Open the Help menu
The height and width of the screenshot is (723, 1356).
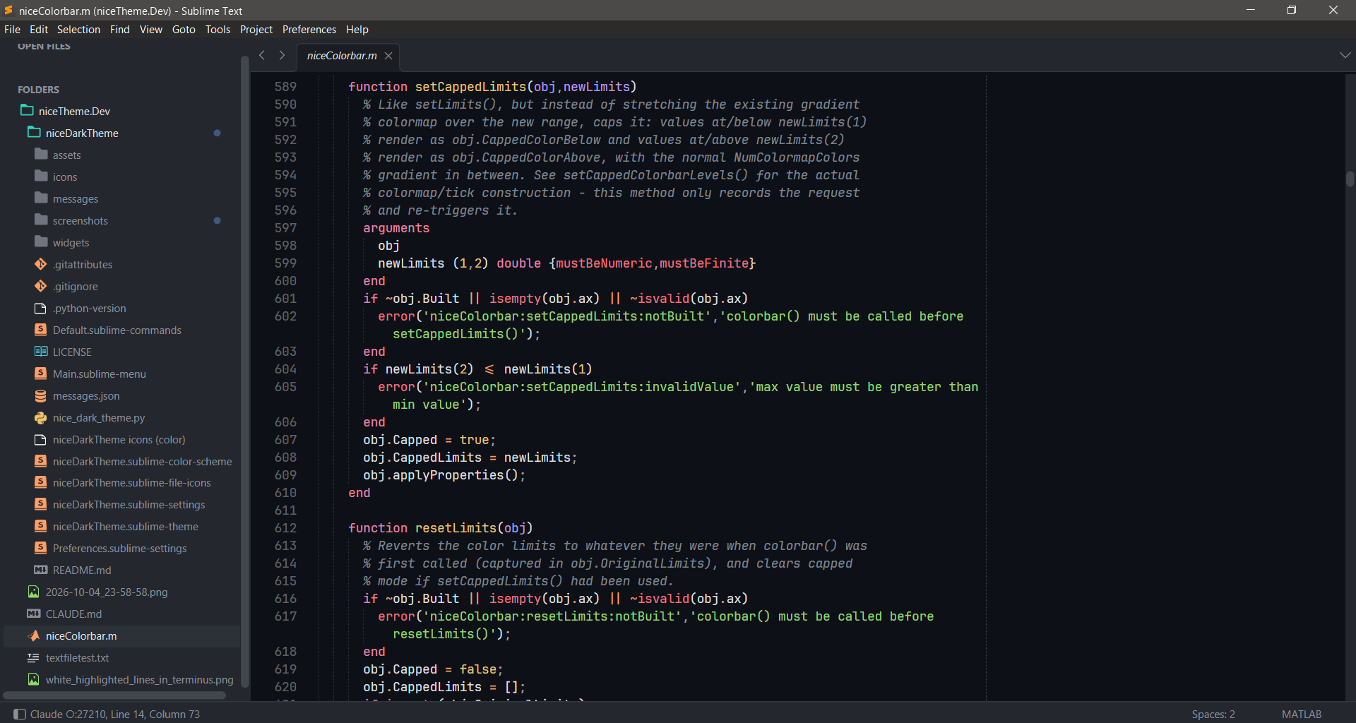(x=357, y=29)
